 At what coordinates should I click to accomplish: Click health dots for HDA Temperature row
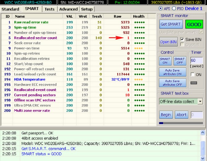point(139,80)
